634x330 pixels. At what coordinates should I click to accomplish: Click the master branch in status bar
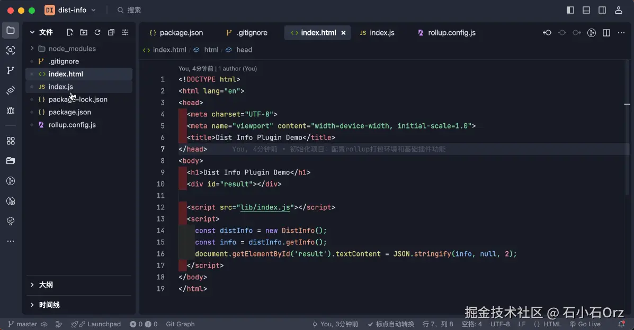tap(23, 324)
